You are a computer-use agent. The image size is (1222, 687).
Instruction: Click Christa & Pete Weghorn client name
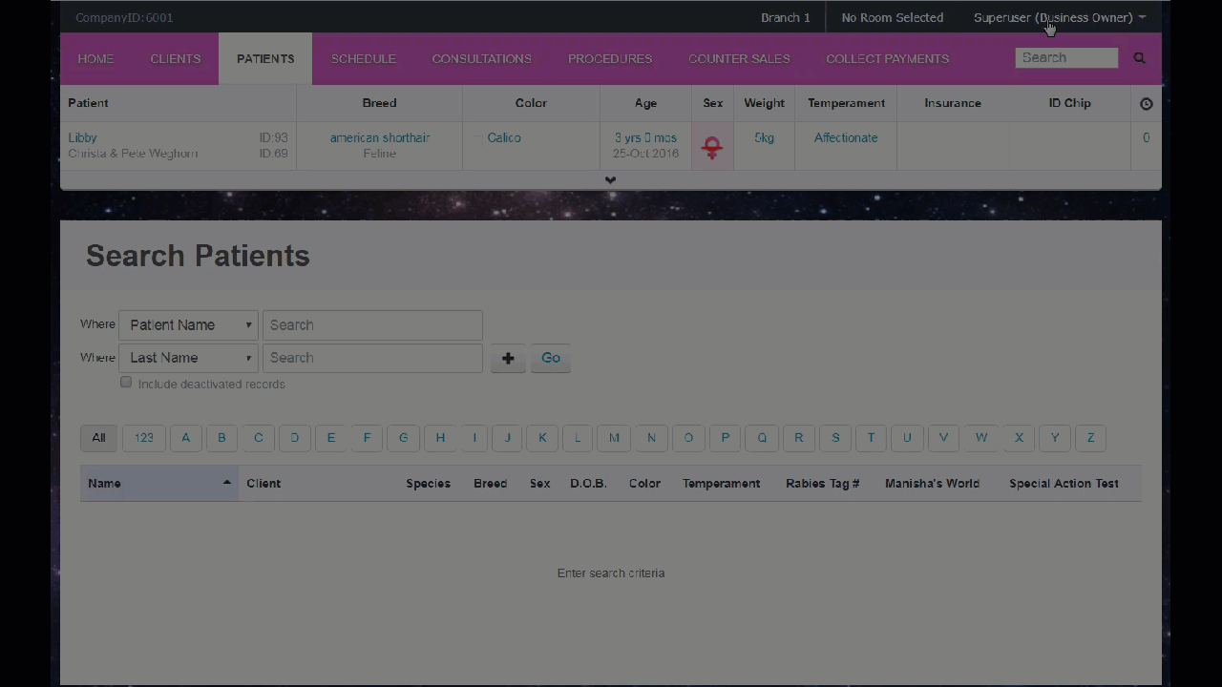(x=133, y=154)
